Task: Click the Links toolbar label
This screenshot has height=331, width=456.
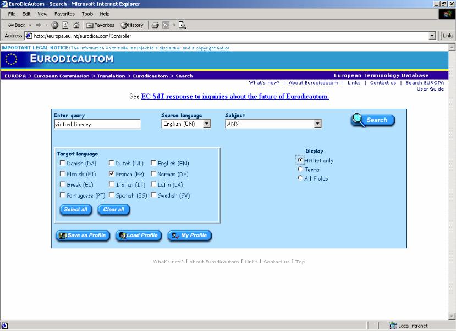Action: click(448, 36)
